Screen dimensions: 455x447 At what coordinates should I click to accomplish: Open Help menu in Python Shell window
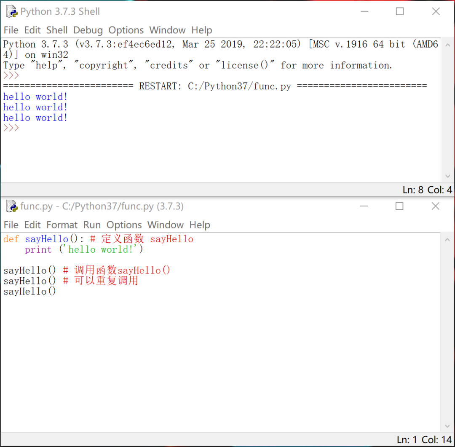click(202, 30)
